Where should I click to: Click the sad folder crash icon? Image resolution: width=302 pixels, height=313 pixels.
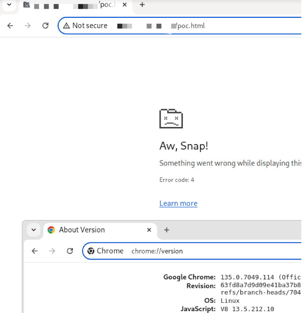tap(171, 119)
